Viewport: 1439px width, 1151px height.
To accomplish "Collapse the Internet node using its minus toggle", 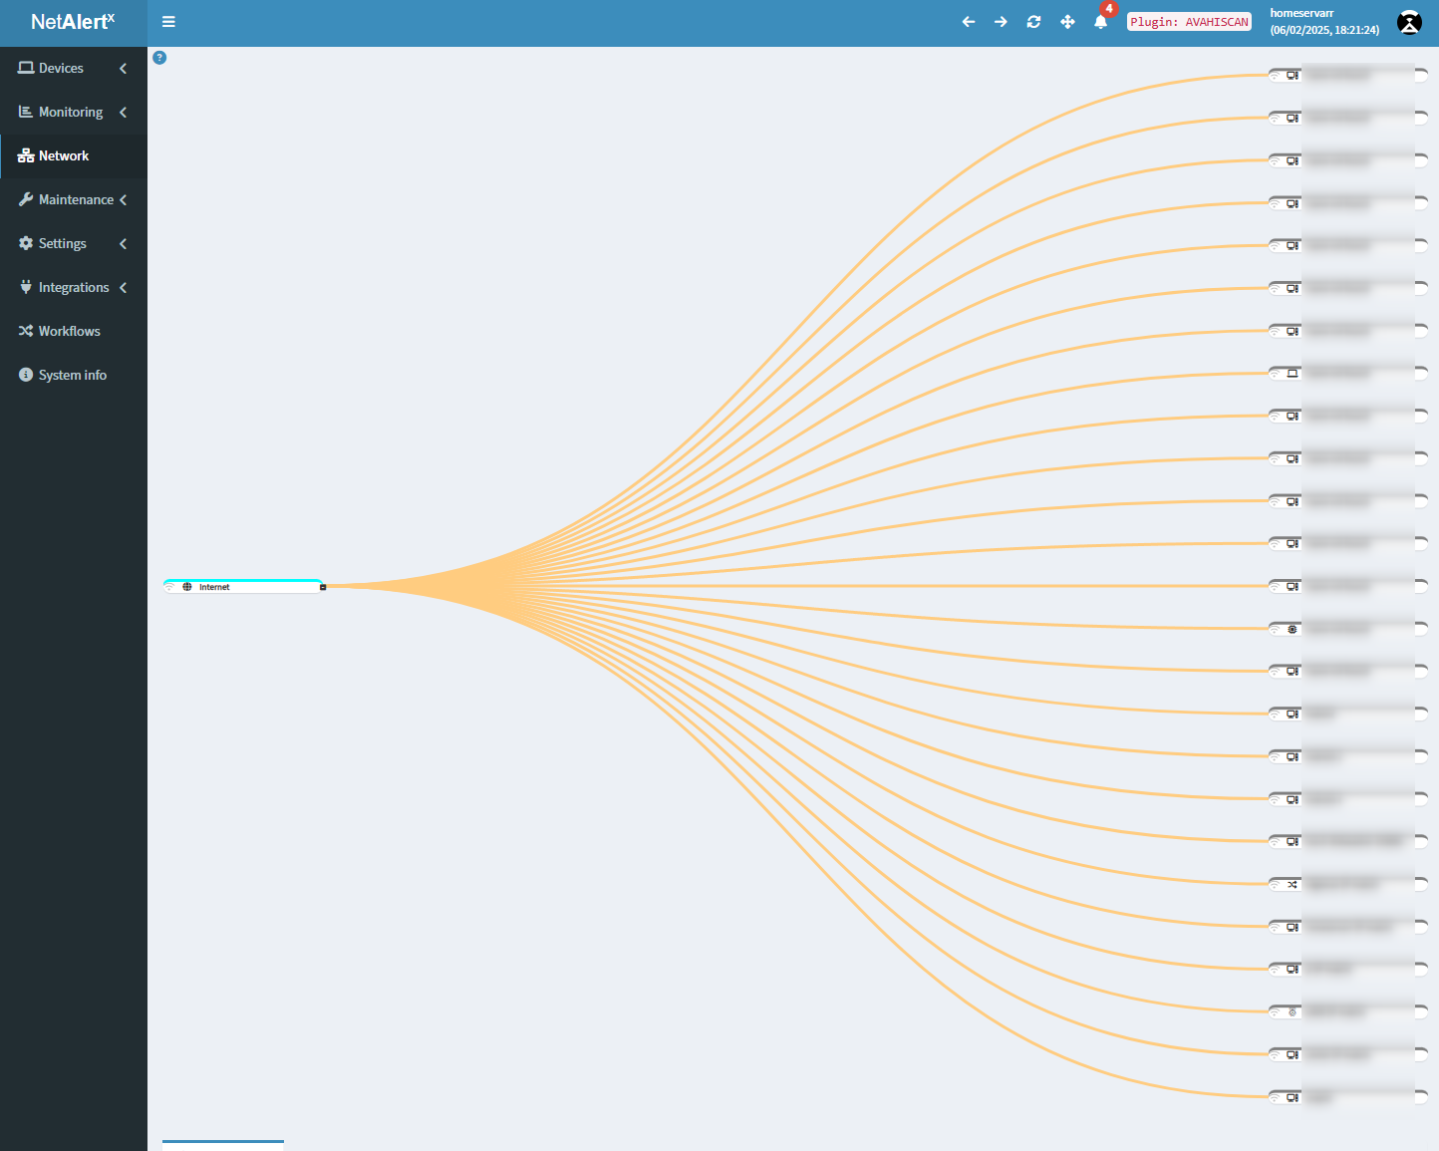I will (x=322, y=586).
